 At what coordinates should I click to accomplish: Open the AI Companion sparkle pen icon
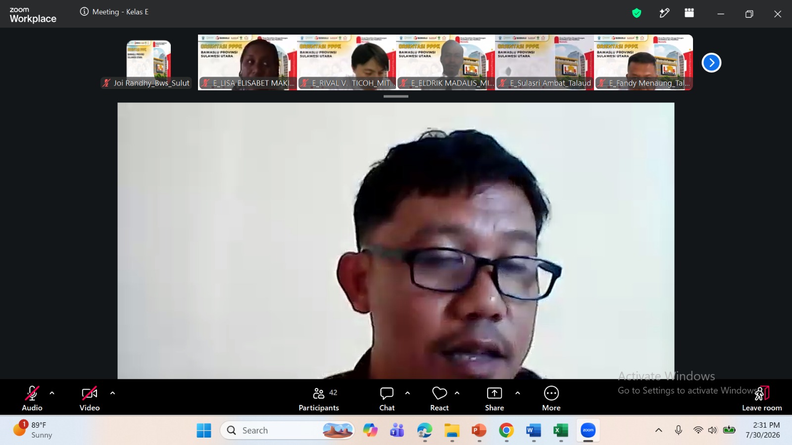coord(664,13)
